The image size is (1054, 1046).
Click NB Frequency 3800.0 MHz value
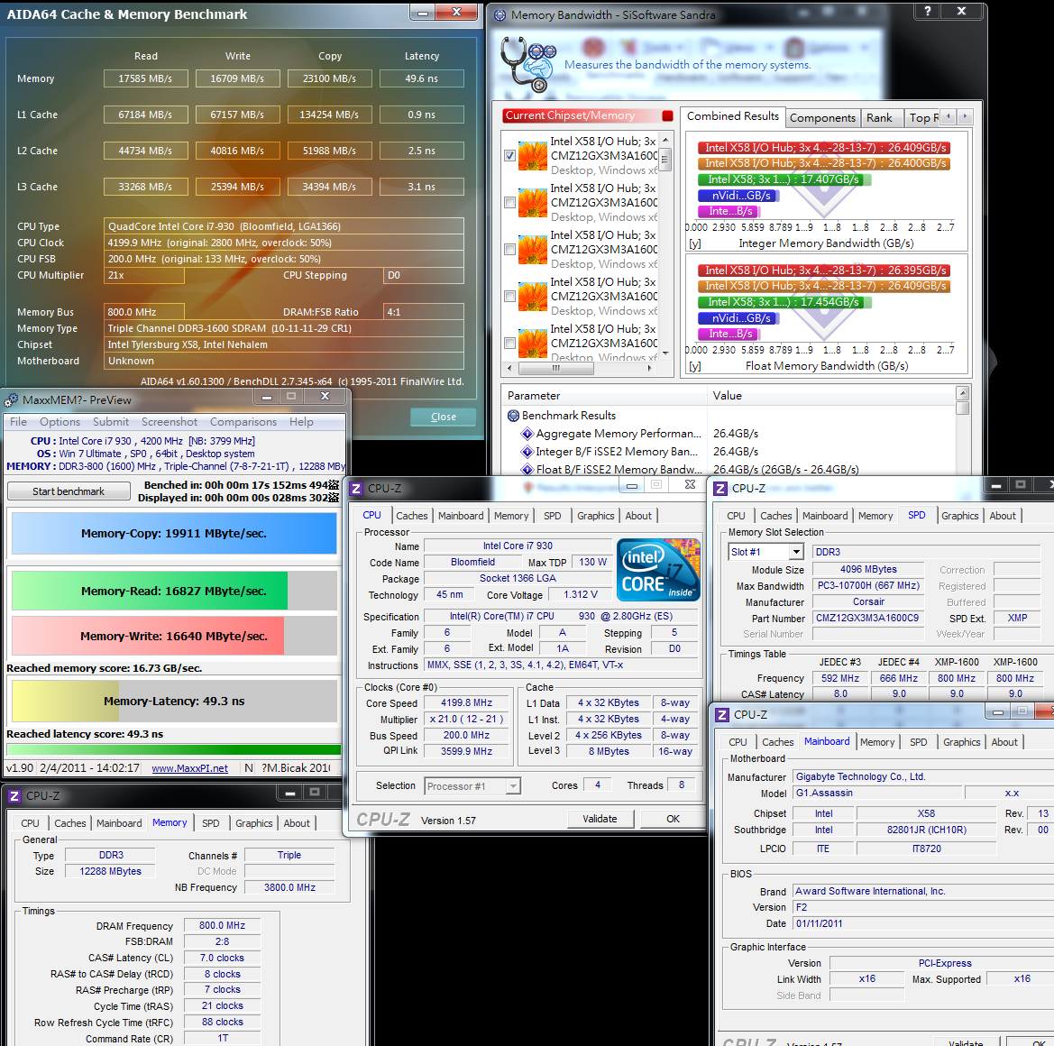click(x=289, y=887)
